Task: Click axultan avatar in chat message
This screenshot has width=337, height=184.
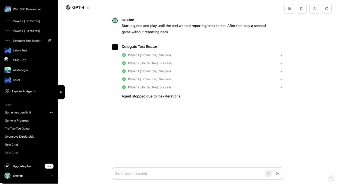Action: coord(115,21)
